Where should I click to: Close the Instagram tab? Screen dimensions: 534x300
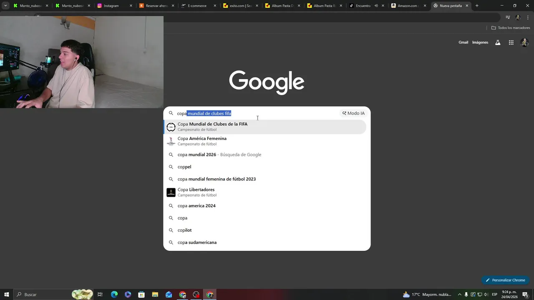(131, 6)
